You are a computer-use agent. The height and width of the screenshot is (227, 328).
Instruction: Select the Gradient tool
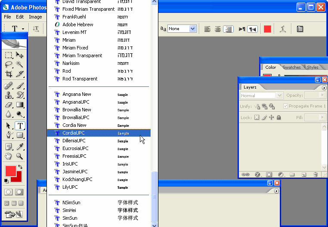pos(20,104)
